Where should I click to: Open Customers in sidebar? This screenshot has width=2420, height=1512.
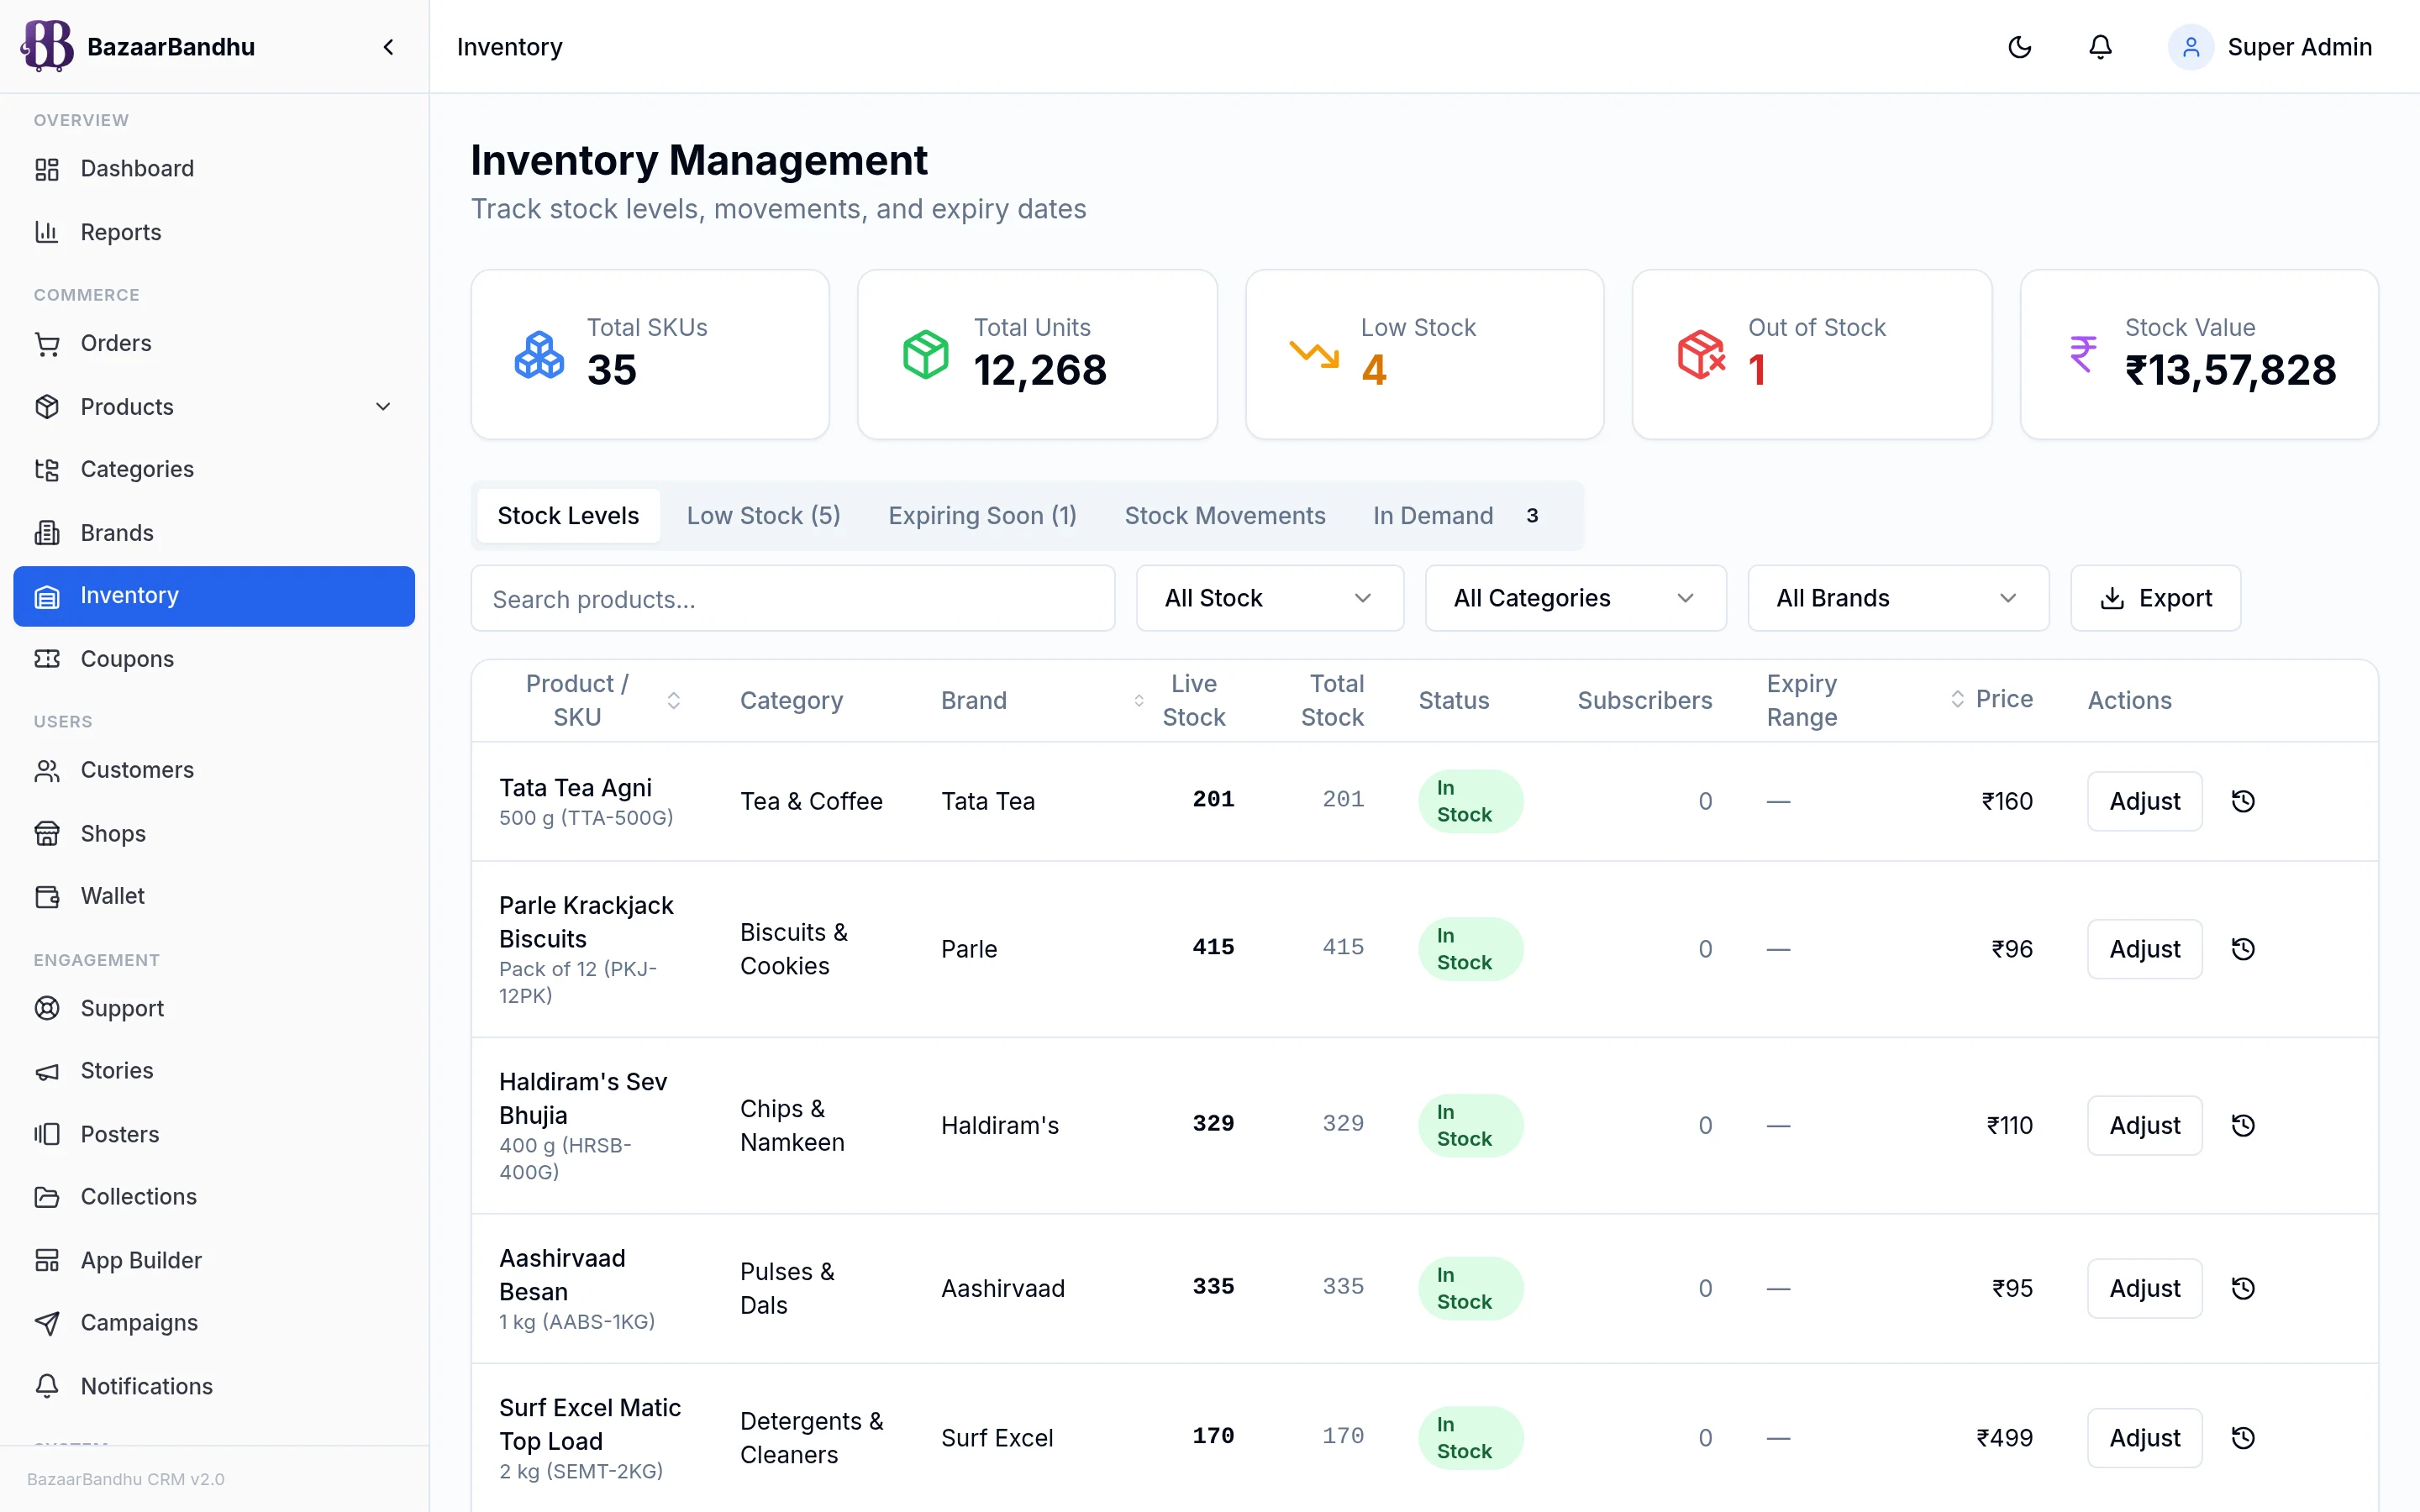pos(214,771)
